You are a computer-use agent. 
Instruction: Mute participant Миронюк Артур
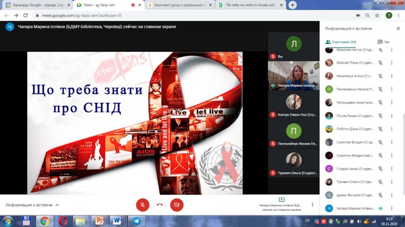380,50
